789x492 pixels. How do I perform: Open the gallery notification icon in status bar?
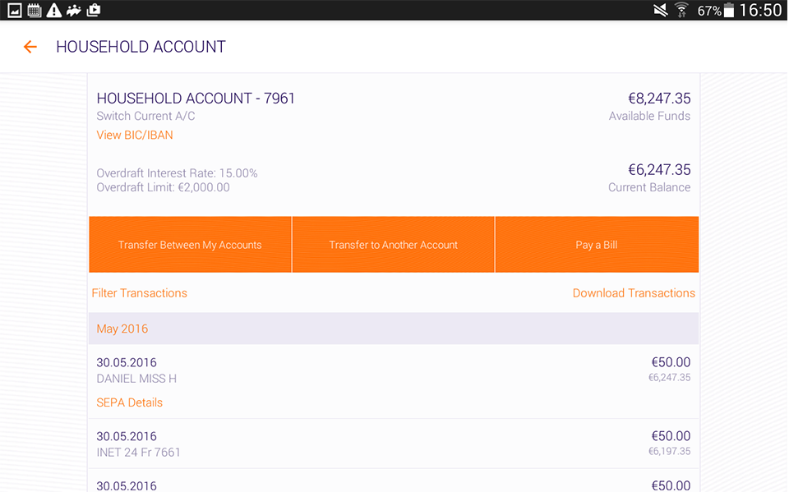(x=15, y=10)
